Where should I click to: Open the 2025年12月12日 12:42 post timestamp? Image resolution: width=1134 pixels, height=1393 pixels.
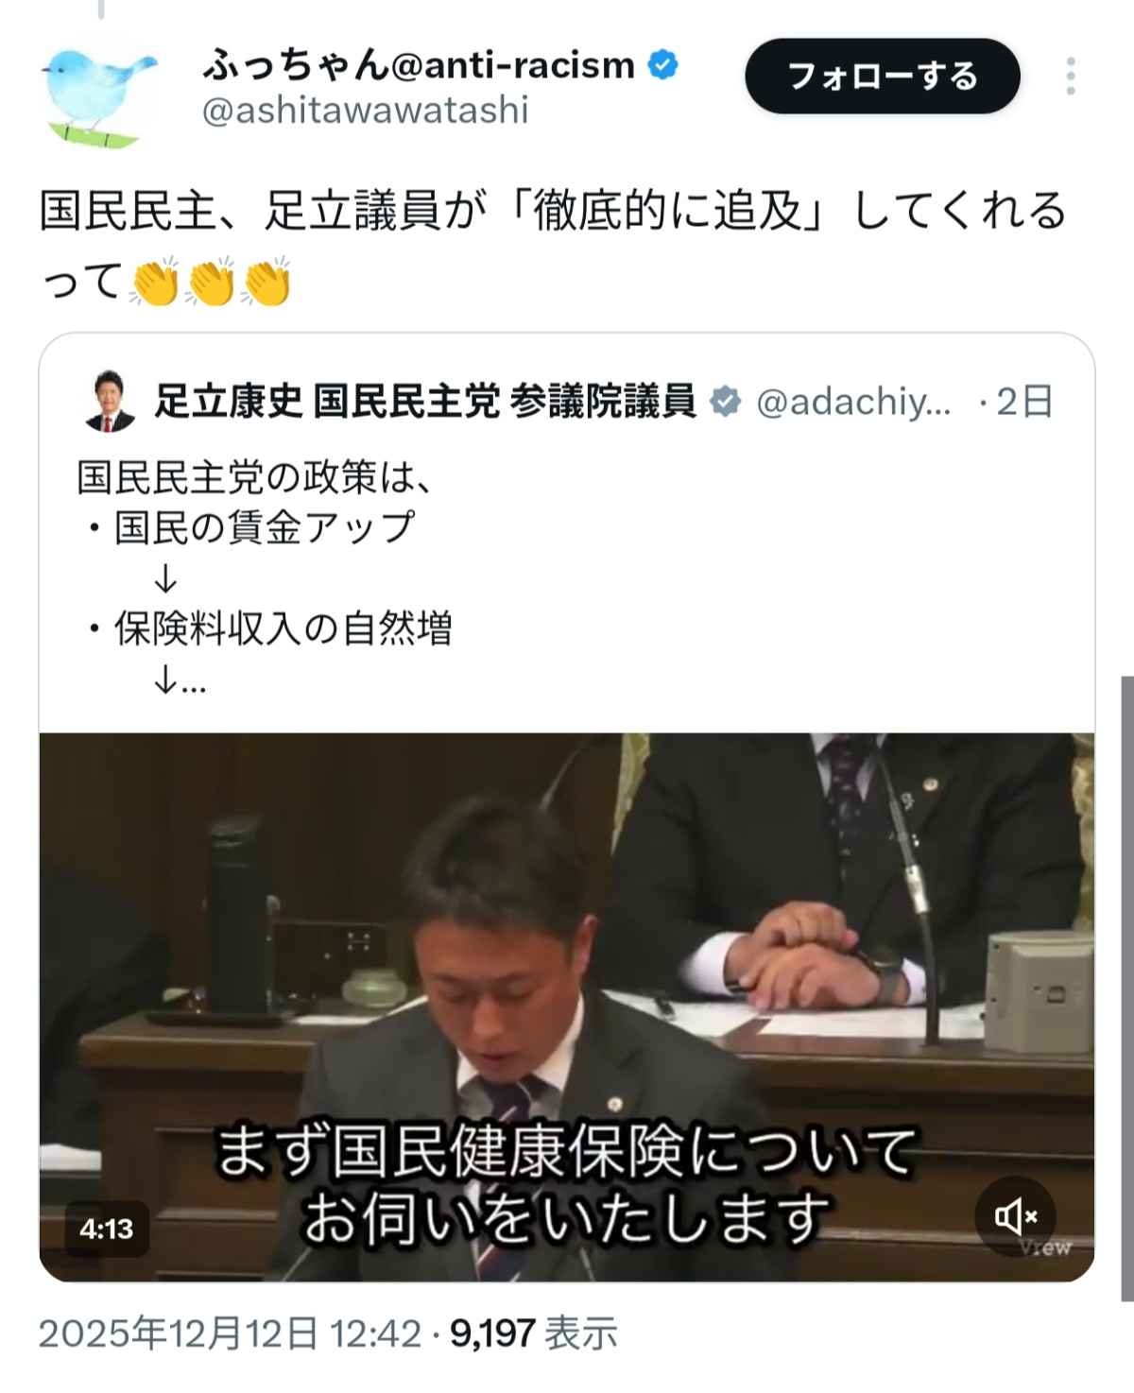(x=230, y=1333)
